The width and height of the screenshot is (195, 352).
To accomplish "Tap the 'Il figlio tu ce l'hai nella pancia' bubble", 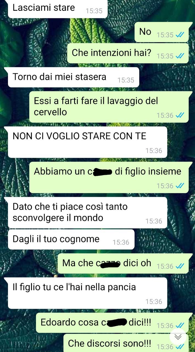I will [x=88, y=293].
